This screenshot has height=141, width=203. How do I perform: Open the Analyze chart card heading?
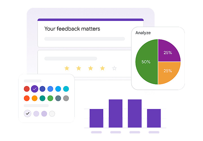point(143,33)
